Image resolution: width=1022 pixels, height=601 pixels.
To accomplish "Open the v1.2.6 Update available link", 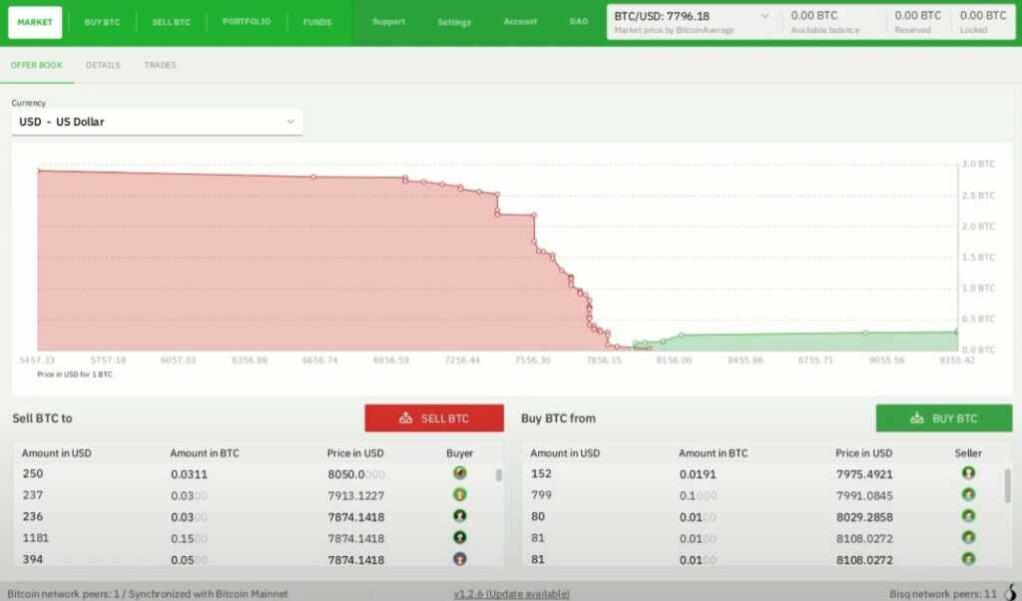I will [513, 591].
